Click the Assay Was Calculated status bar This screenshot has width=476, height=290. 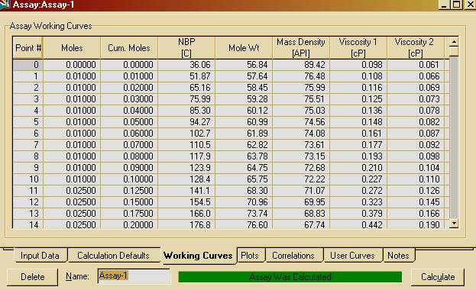coord(290,277)
